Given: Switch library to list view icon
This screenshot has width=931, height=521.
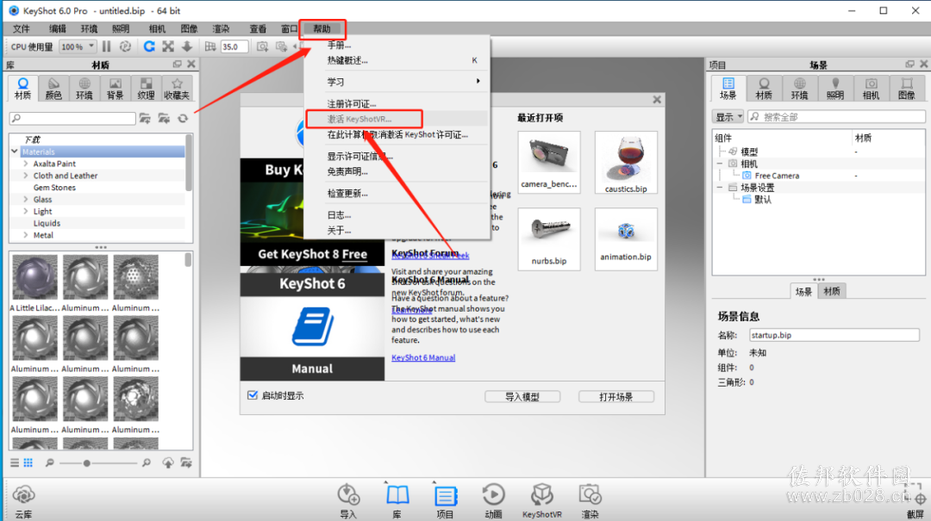Looking at the screenshot, I should pyautogui.click(x=15, y=462).
